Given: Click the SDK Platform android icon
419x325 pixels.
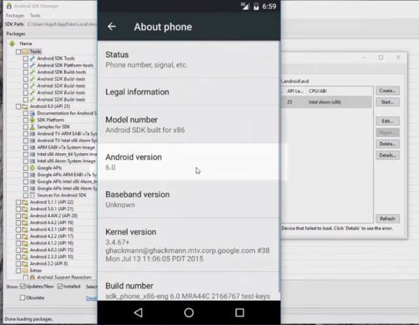Looking at the screenshot, I should (33, 120).
